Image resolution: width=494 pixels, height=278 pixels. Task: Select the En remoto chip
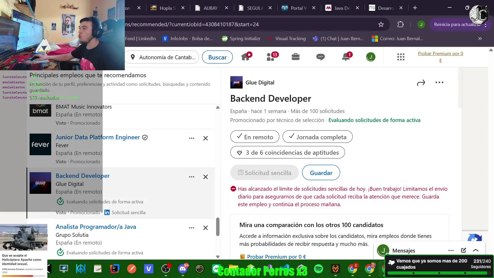(x=255, y=137)
